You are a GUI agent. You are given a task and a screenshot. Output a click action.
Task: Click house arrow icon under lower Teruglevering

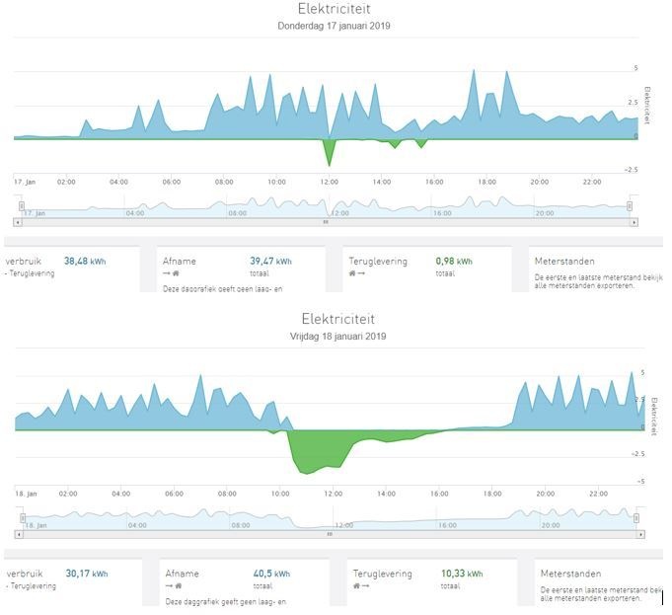pyautogui.click(x=361, y=585)
